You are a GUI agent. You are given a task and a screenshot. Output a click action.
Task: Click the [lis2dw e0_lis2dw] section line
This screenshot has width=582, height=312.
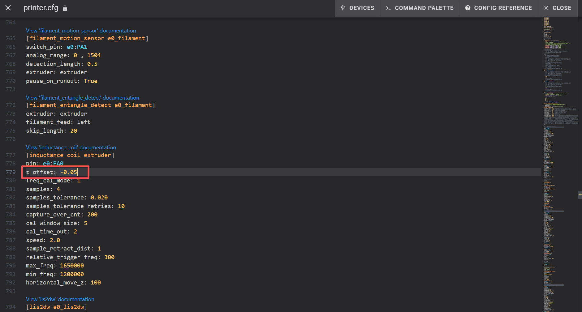[56, 307]
